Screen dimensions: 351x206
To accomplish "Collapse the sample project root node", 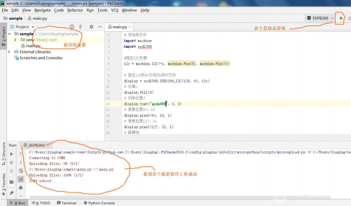I will (9, 34).
